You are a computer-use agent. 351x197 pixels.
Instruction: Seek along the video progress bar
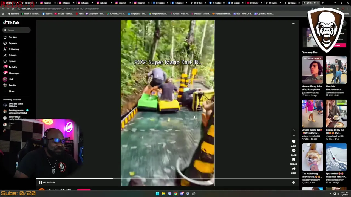168,179
